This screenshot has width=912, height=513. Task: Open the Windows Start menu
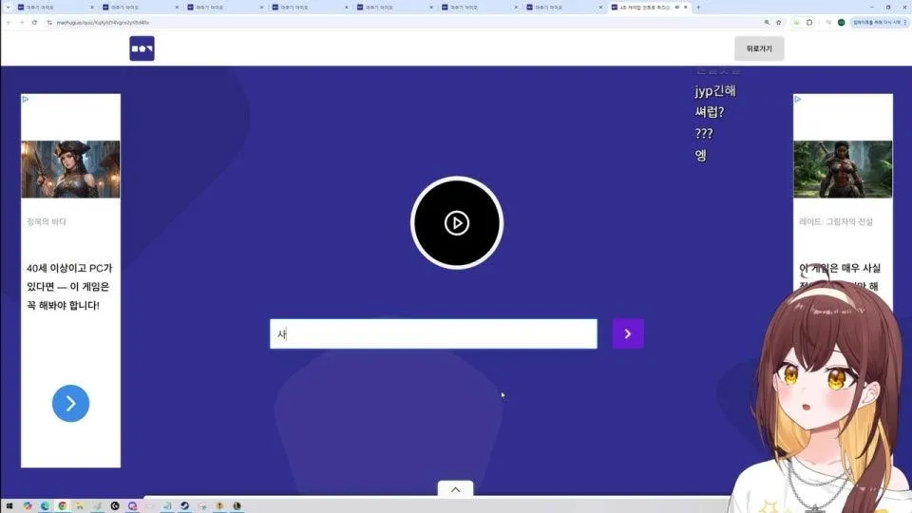pyautogui.click(x=9, y=506)
